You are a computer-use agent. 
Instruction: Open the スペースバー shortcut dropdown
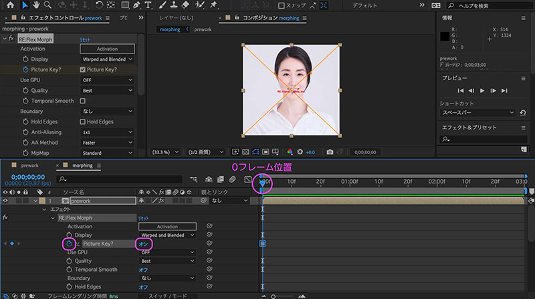(477, 112)
